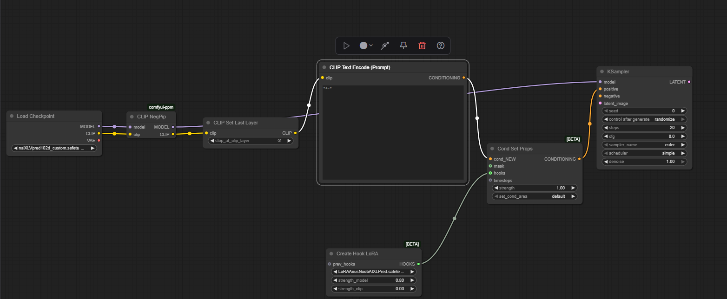The height and width of the screenshot is (299, 727).
Task: Click the MODEL output socket on CLIP NegPip
Action: (x=173, y=127)
